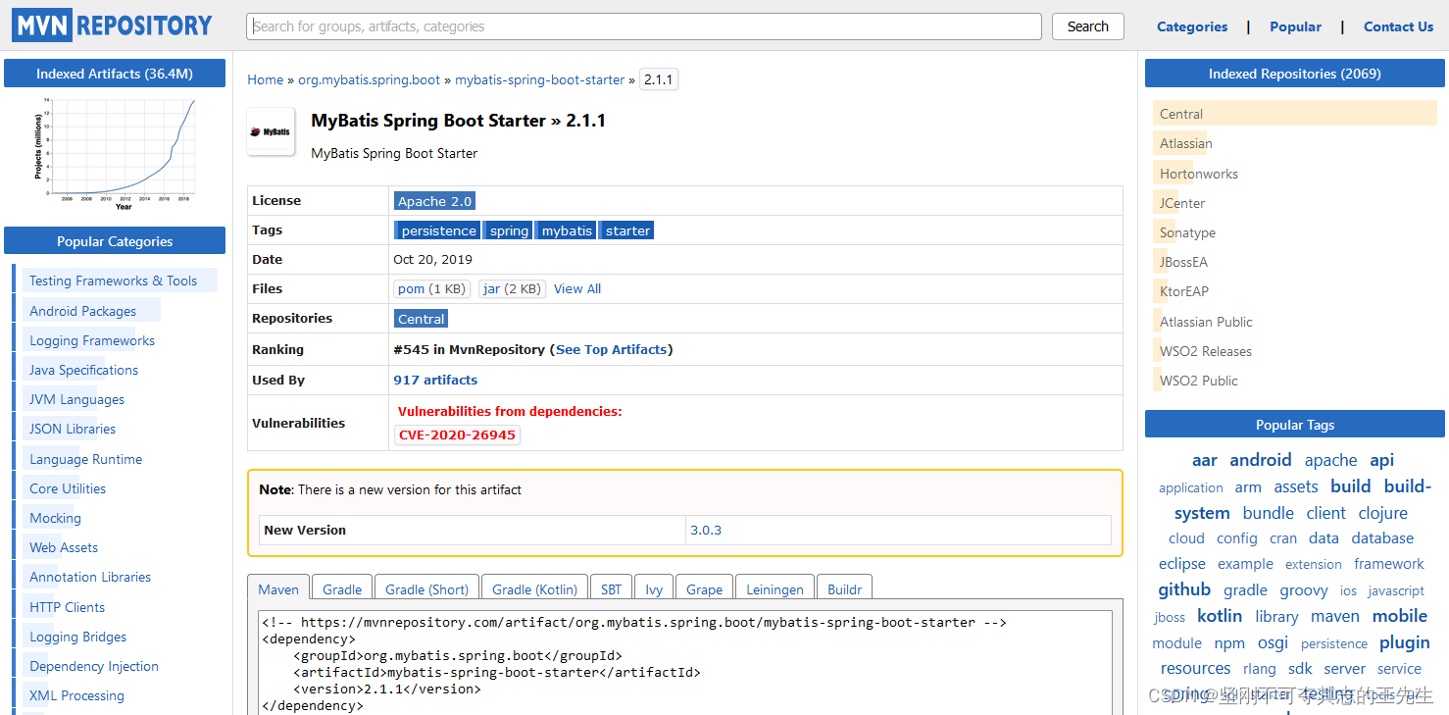Click the Central repository badge
This screenshot has height=715, width=1449.
[x=422, y=319]
